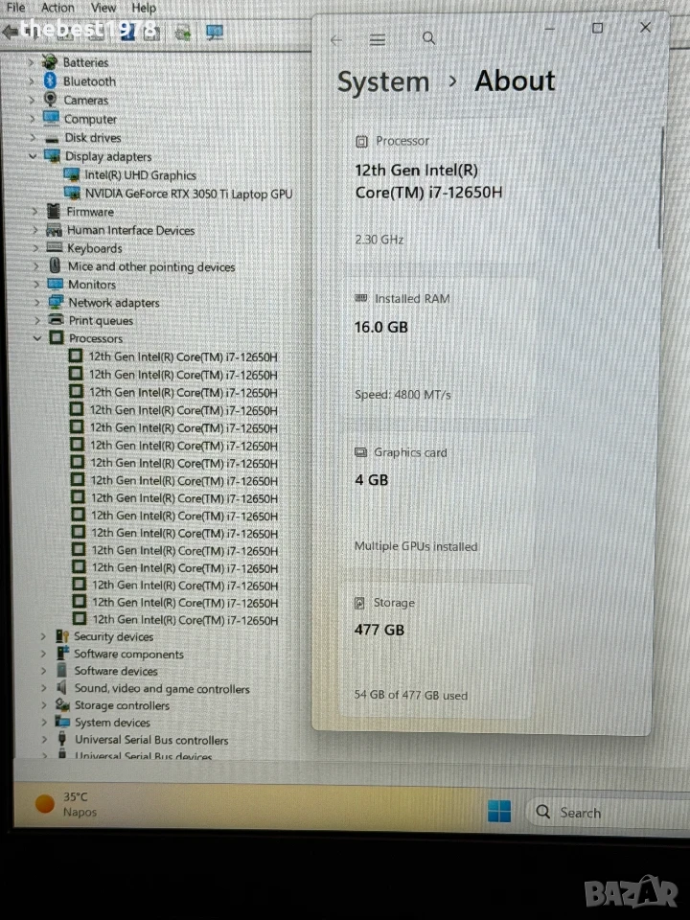Select the first i7-12650H processor entry
690x920 pixels.
(x=183, y=356)
